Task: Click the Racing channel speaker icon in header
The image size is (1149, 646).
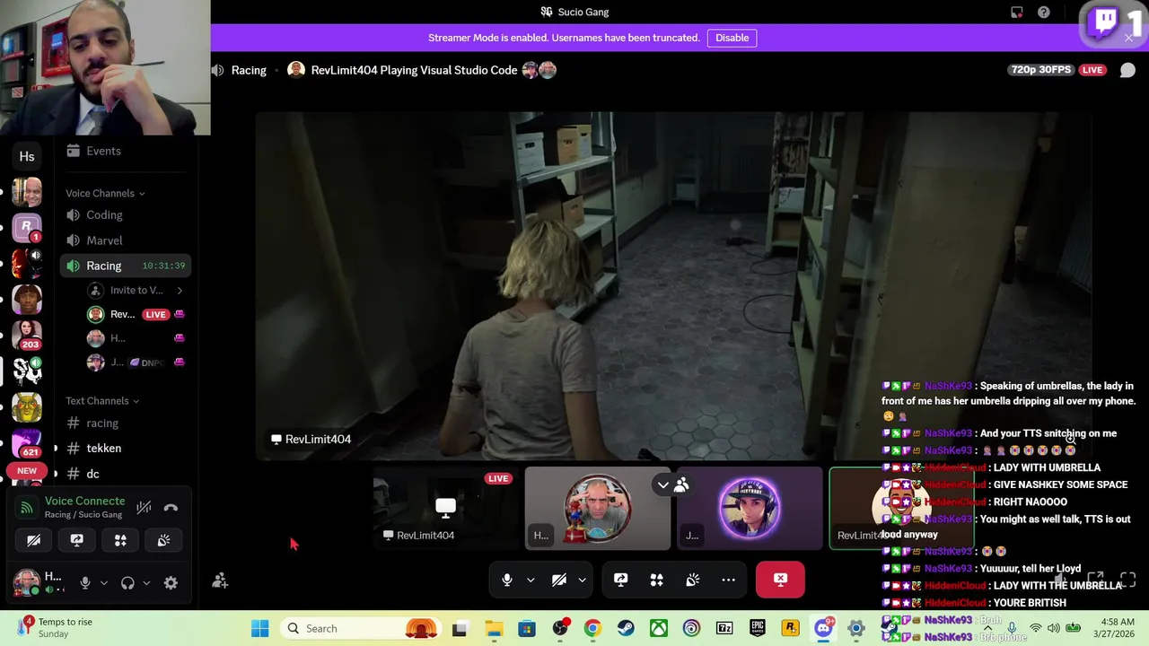Action: pos(218,70)
